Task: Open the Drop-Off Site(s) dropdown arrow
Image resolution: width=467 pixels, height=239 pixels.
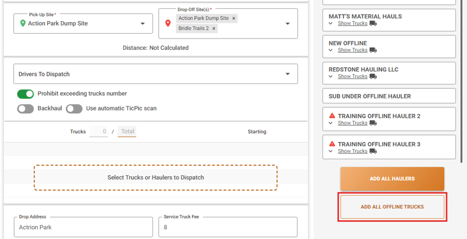Action: point(288,23)
